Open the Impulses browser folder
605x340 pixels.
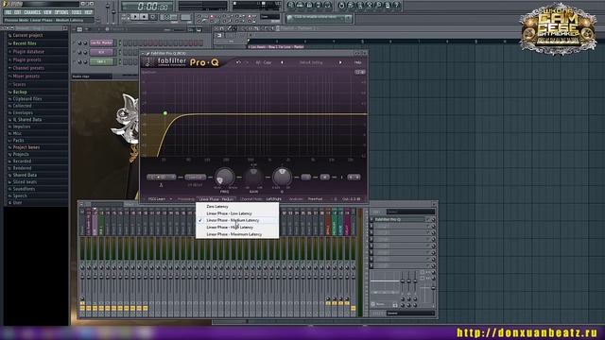click(22, 127)
